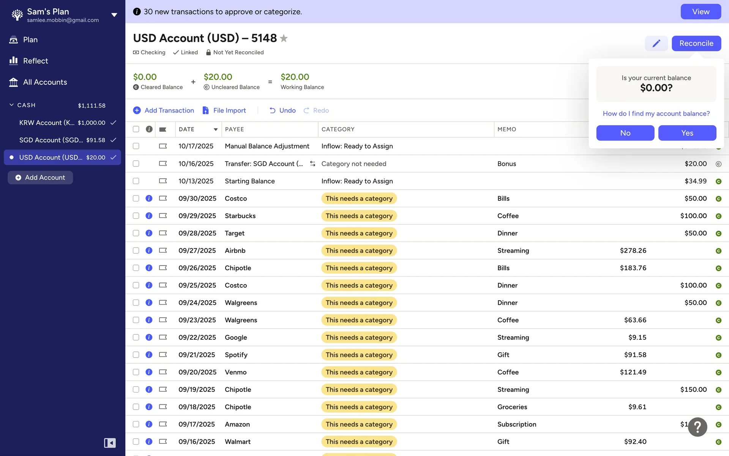Image resolution: width=729 pixels, height=456 pixels.
Task: Open File Import
Action: (224, 111)
